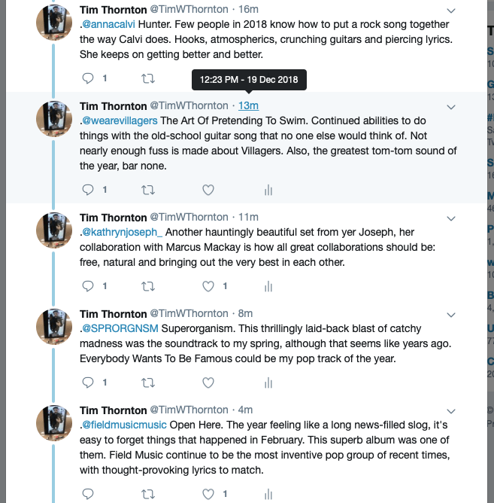Open more options on Anna Calvi tweet
The image size is (494, 503).
coord(451,11)
